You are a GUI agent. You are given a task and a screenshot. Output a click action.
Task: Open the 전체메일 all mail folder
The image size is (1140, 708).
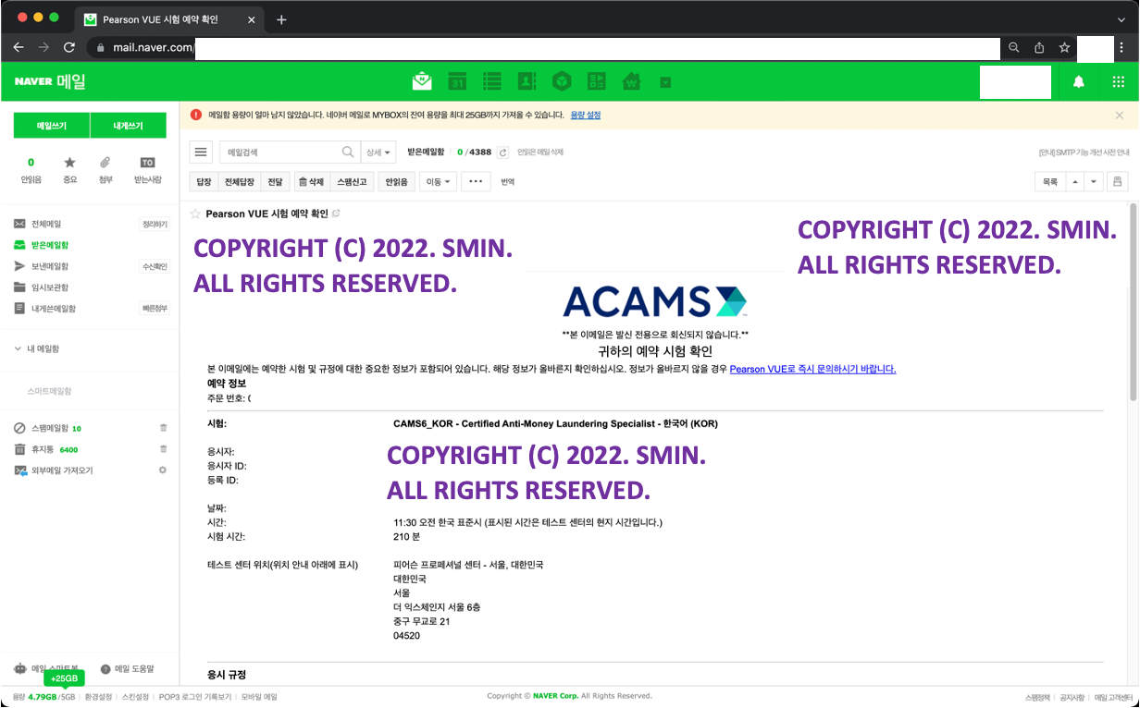pos(46,224)
